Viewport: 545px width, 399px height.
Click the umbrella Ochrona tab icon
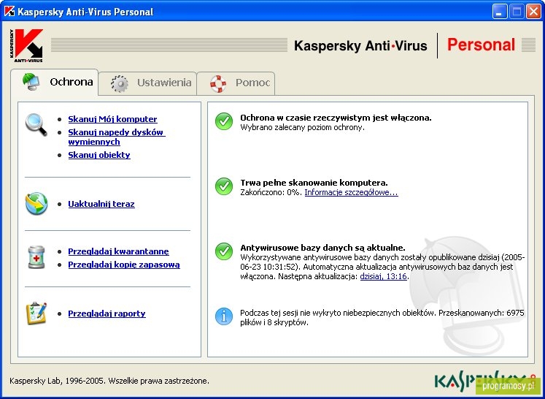click(31, 82)
